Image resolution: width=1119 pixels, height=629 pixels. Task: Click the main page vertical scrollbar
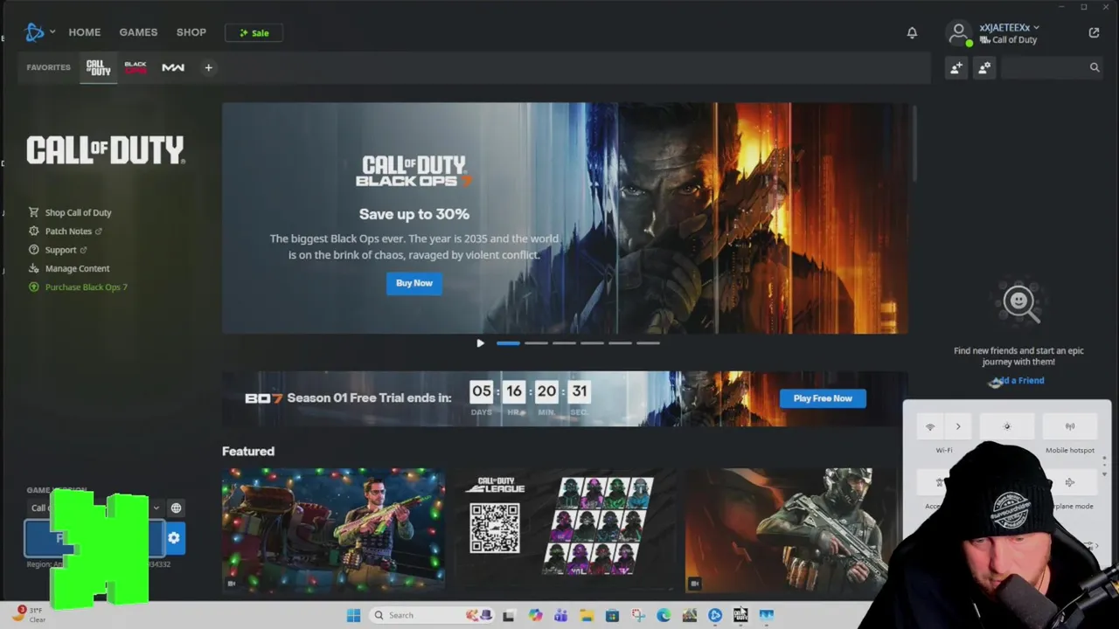click(x=914, y=144)
